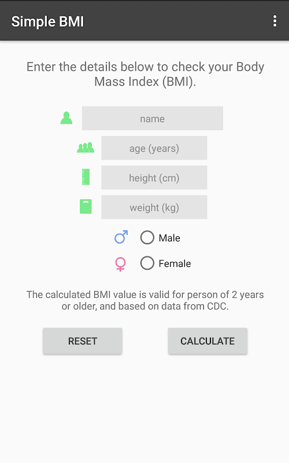Click the pink female gender symbol
The width and height of the screenshot is (289, 463).
click(120, 264)
